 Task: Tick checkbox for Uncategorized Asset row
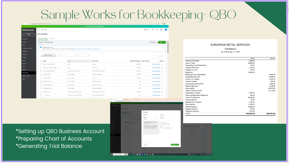point(41,85)
